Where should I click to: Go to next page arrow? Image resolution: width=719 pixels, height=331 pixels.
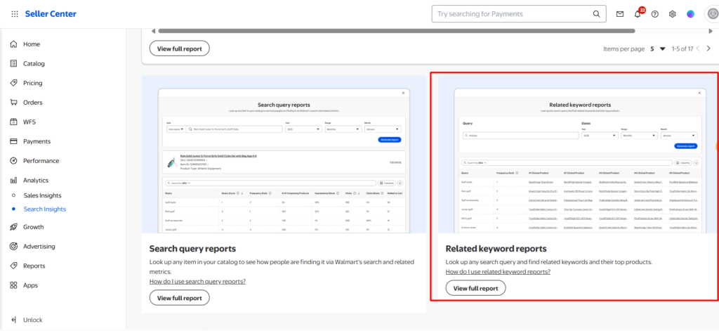pyautogui.click(x=708, y=48)
